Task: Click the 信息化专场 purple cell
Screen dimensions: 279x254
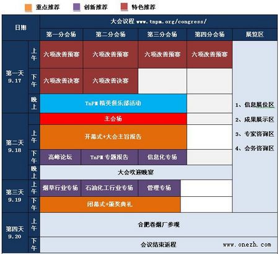Action: pyautogui.click(x=162, y=157)
